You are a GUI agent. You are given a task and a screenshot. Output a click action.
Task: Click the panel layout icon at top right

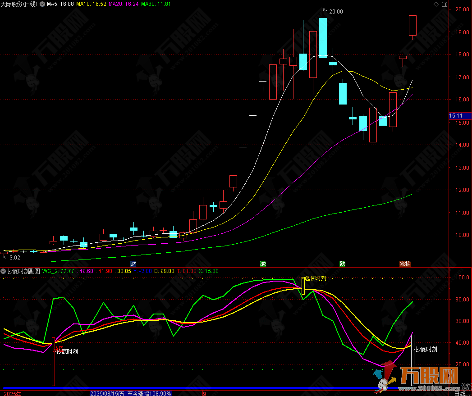point(445,4)
